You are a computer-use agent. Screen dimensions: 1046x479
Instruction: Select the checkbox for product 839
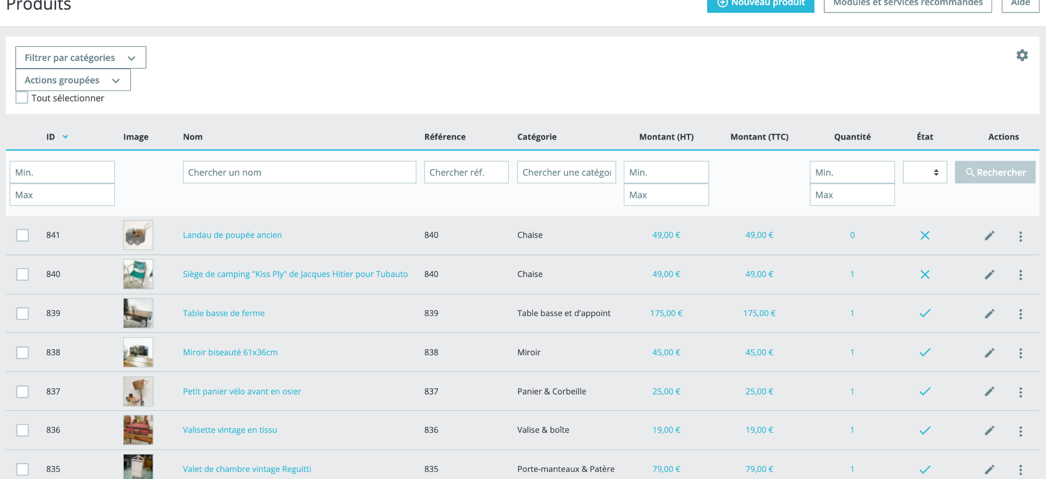click(x=22, y=313)
